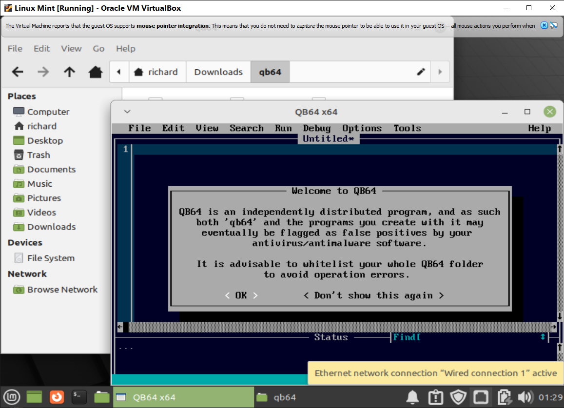Go up to parent folder
Screen dimensions: 564x408
(69, 72)
